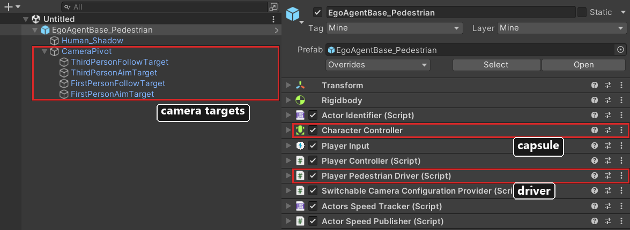Disable the Player Pedestrian Driver checkbox
This screenshot has height=230, width=630.
[x=313, y=175]
